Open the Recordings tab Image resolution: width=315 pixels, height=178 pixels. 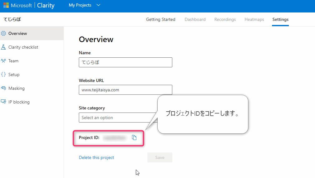click(225, 20)
